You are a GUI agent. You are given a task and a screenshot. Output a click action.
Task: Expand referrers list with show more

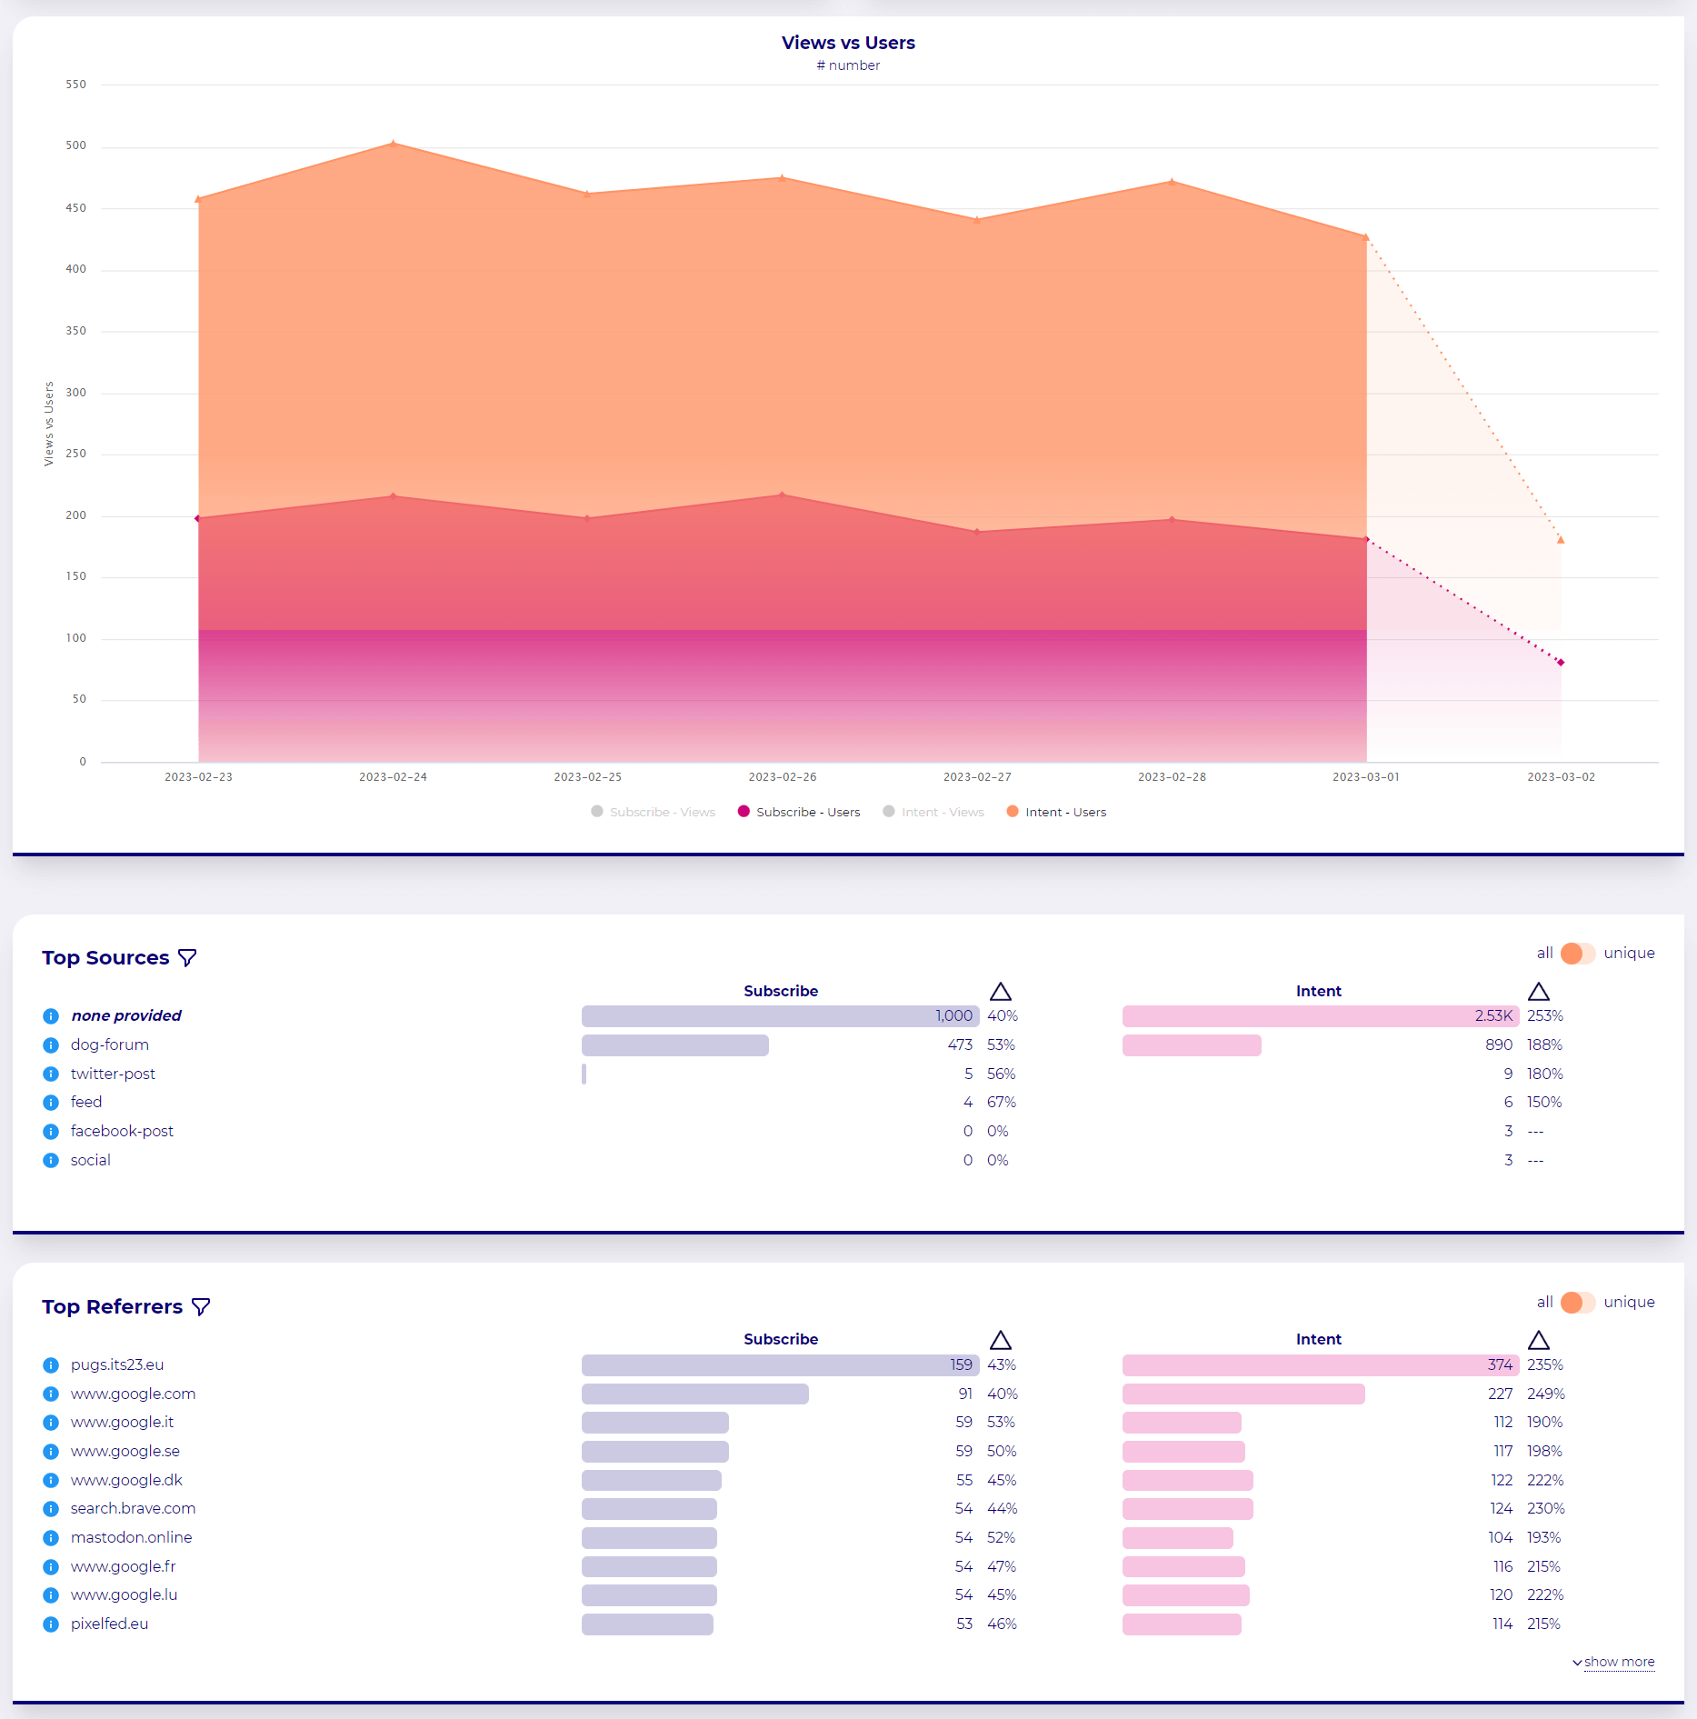(x=1613, y=1663)
